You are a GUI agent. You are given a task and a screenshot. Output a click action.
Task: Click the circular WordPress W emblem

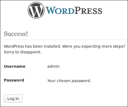pyautogui.click(x=36, y=10)
